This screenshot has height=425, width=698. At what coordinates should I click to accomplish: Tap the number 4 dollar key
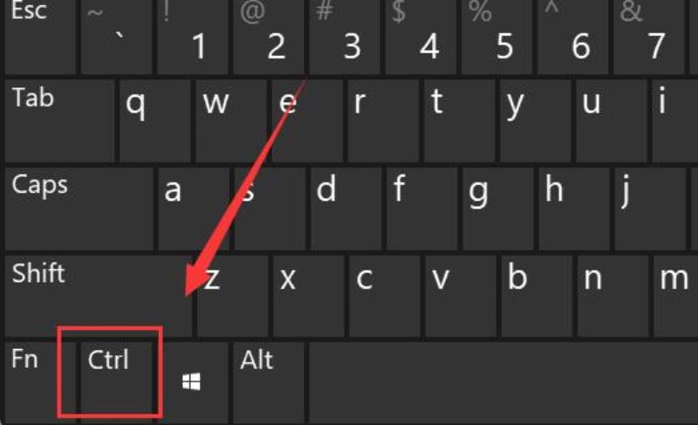click(421, 37)
